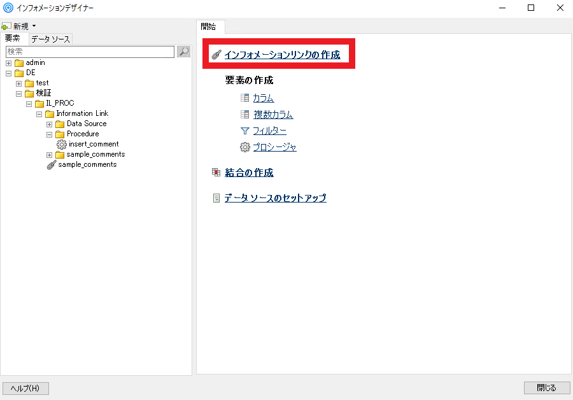Screen dimensions: 573x400
Task: Select the test tree label
Action: pos(42,83)
